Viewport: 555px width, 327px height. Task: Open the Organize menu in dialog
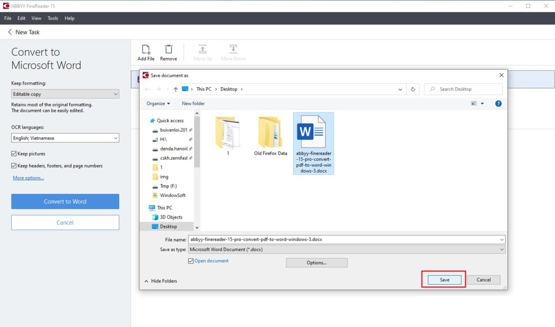(x=158, y=103)
